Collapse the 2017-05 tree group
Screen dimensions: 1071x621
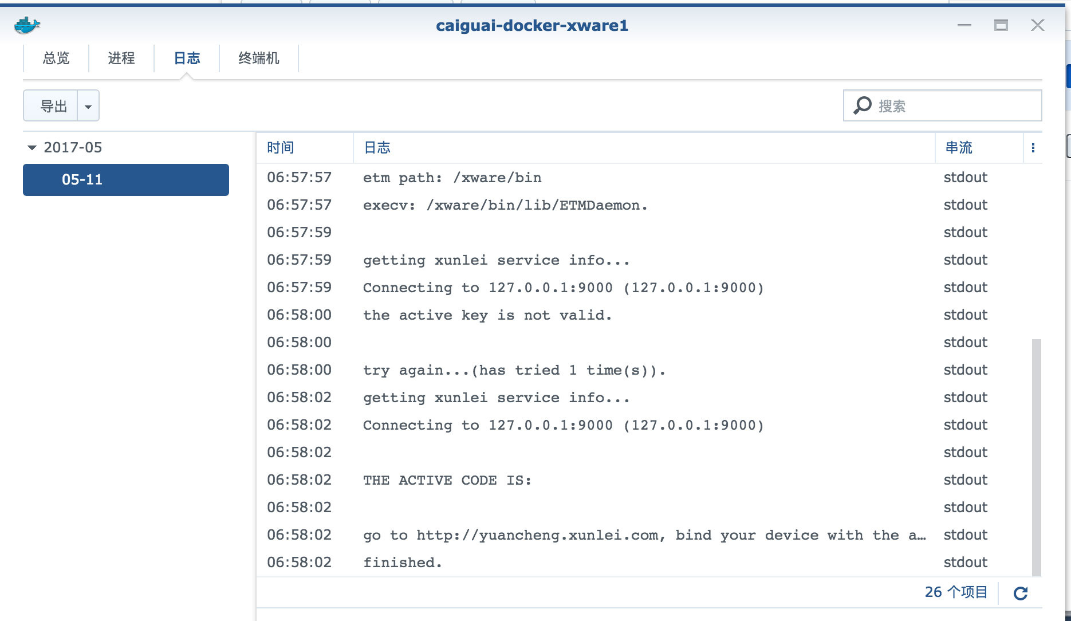tap(32, 148)
